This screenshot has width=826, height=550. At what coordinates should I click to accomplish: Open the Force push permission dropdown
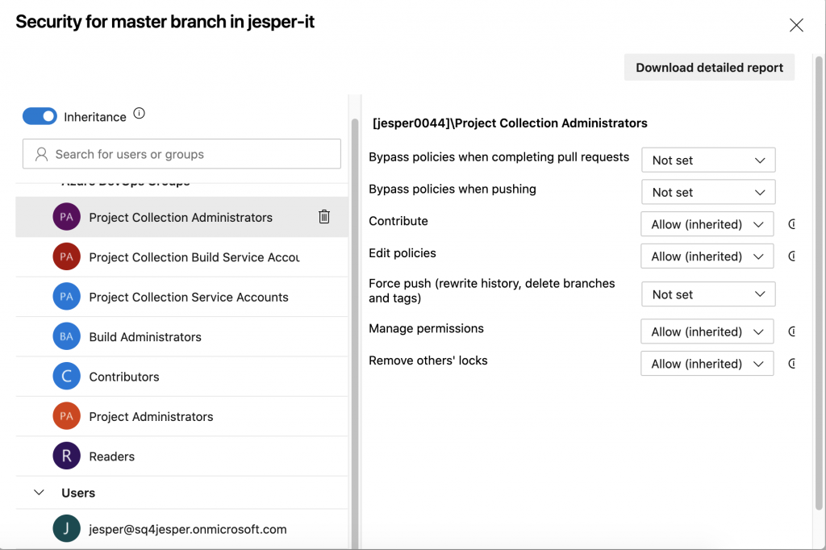707,294
